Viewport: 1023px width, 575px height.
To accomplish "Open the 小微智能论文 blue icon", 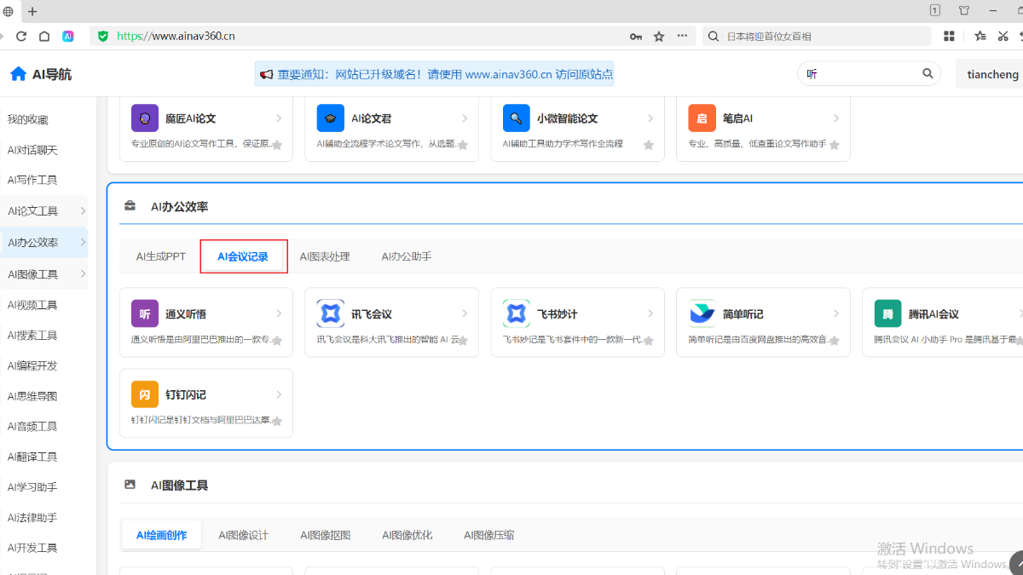I will (x=517, y=118).
